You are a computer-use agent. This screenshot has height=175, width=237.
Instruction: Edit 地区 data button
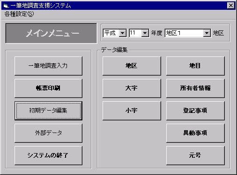(x=132, y=66)
